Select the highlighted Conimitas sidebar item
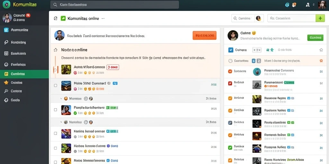 [x=24, y=74]
